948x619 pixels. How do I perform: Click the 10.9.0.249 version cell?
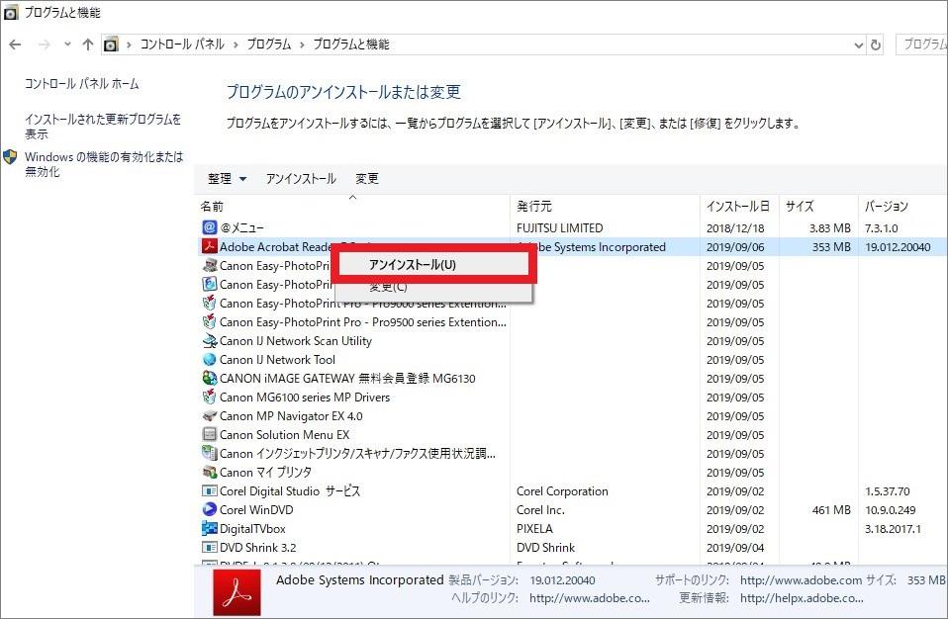point(890,510)
